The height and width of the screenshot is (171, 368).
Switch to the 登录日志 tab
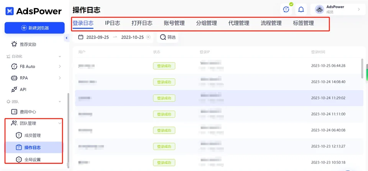tap(83, 23)
